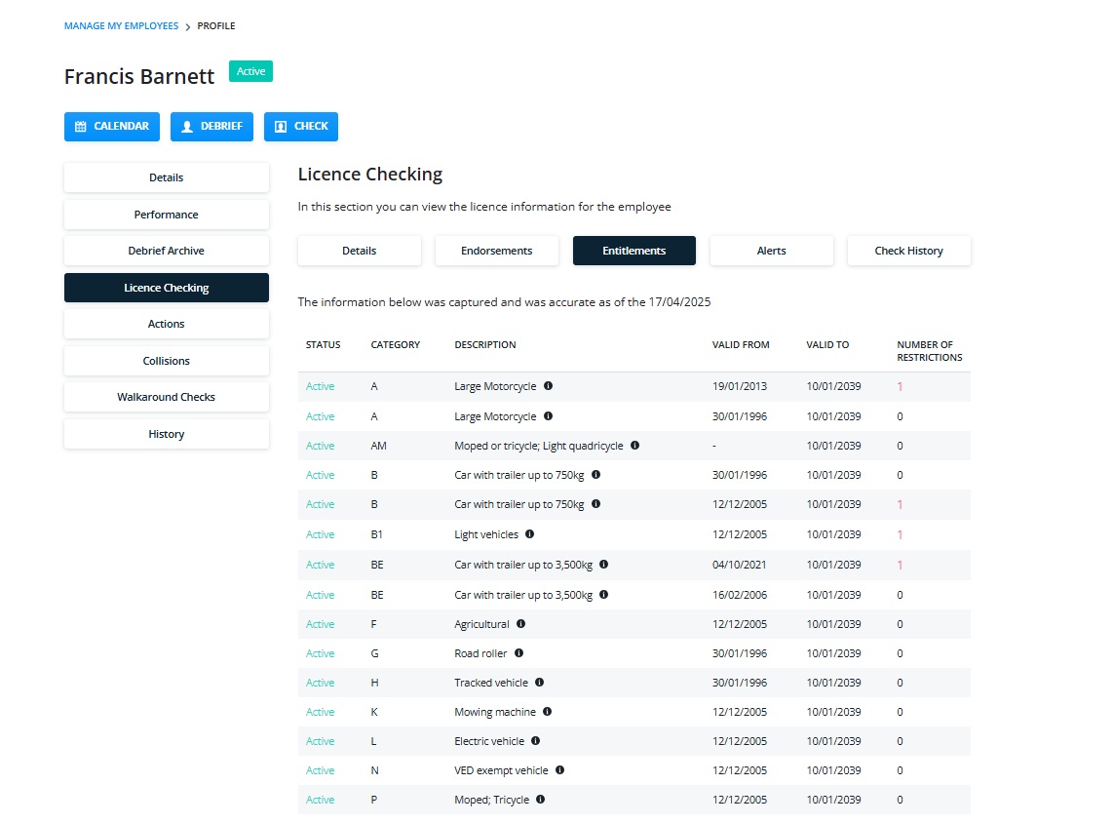Click info icon next to Electric vehicle
The width and height of the screenshot is (1113, 824).
536,740
